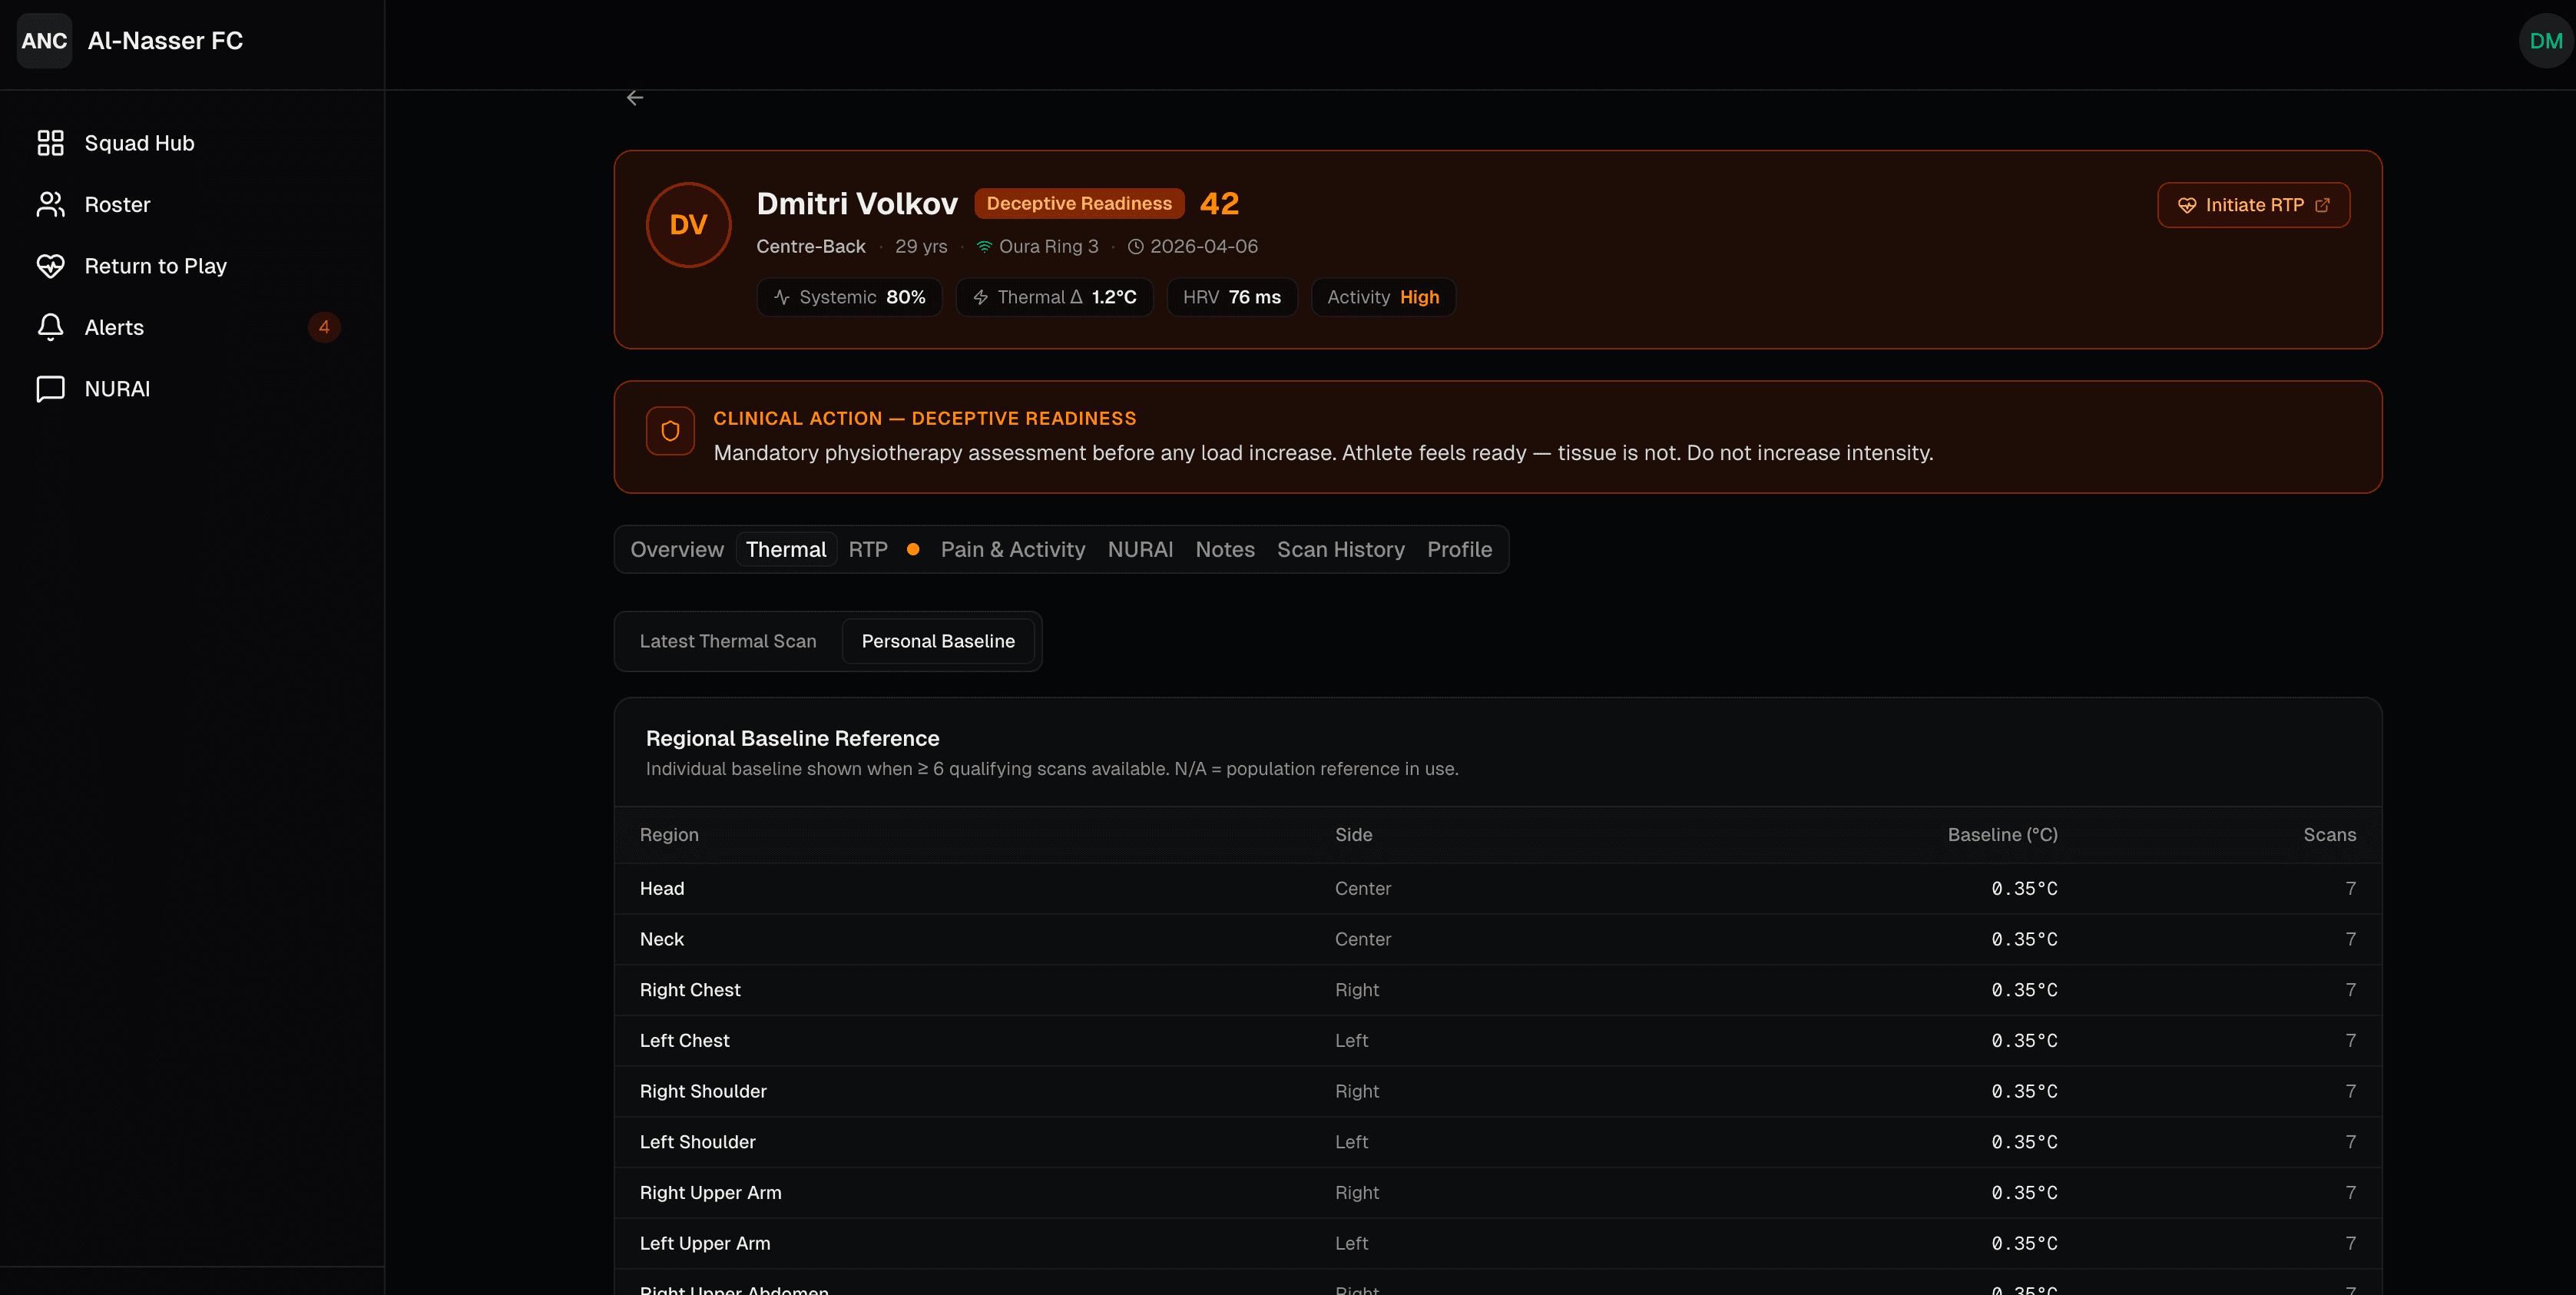Open the Overview tab
2576x1295 pixels.
tap(676, 549)
